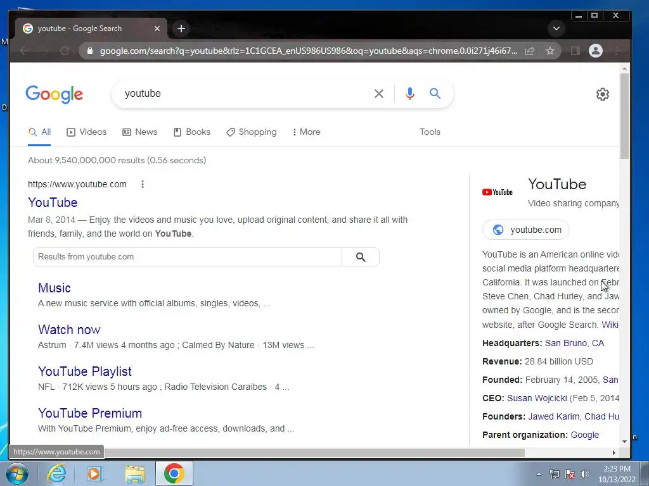Image resolution: width=649 pixels, height=486 pixels.
Task: Start voice search with the microphone icon
Action: (410, 94)
